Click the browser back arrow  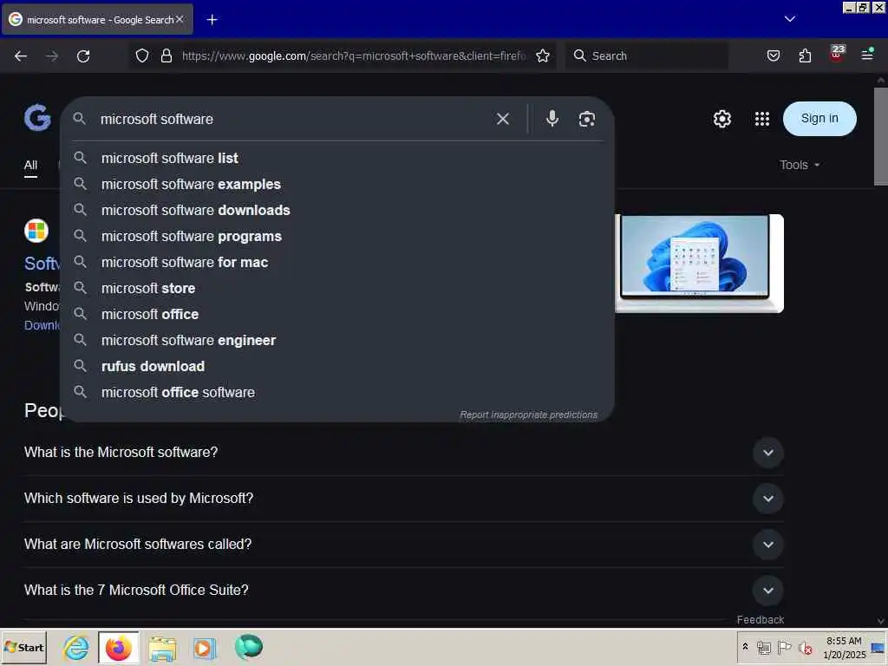[x=21, y=56]
